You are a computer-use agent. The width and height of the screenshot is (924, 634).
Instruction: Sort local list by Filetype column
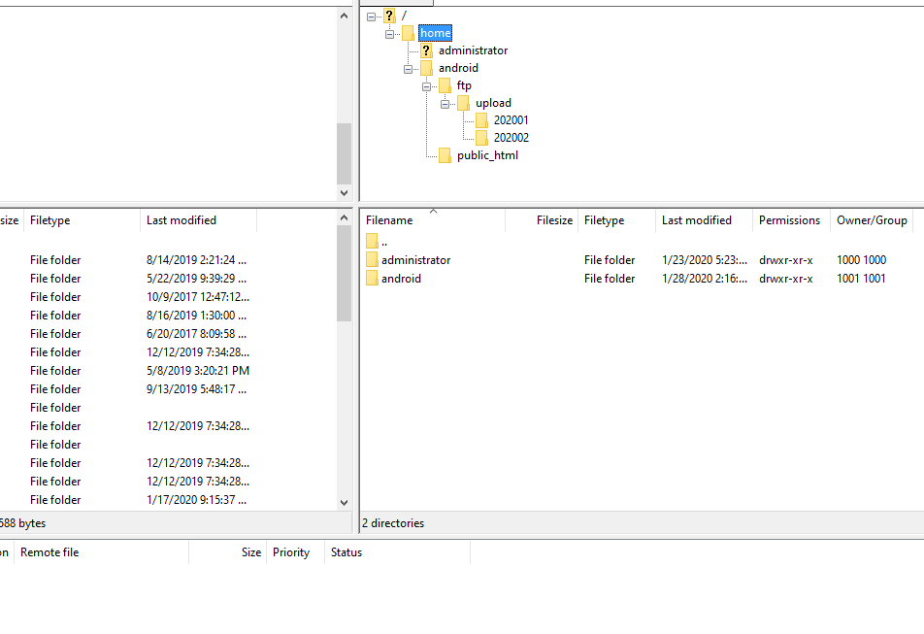82,220
